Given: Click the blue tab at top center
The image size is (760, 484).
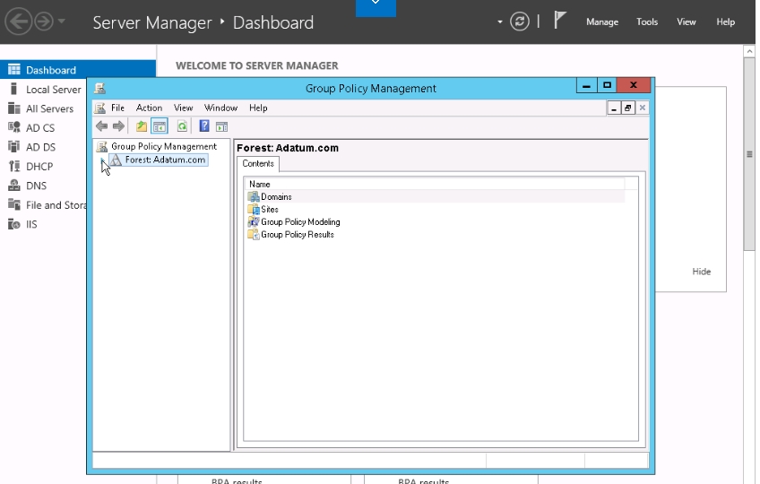Looking at the screenshot, I should 376,8.
